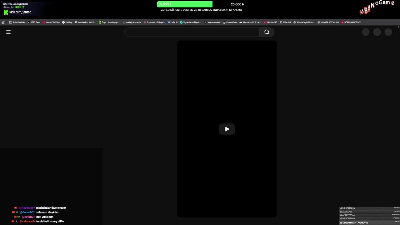Open the Athena Söyle Mutlu bookmark
Screen dimensions: 400x225
(304, 22)
